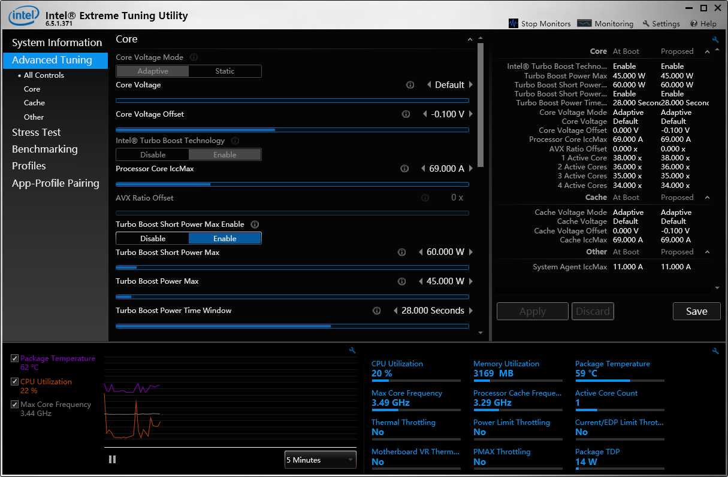Click the tuning panel vertical scrollbar
Image resolution: width=728 pixels, height=477 pixels.
pos(481,105)
